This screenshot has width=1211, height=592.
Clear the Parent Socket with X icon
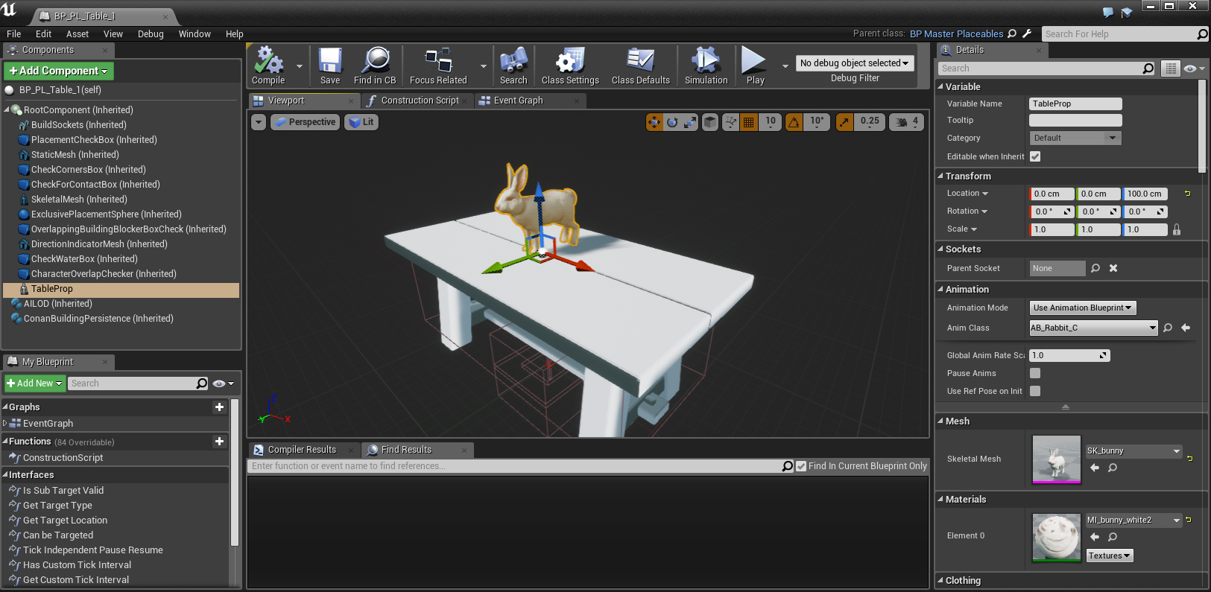(x=1113, y=268)
